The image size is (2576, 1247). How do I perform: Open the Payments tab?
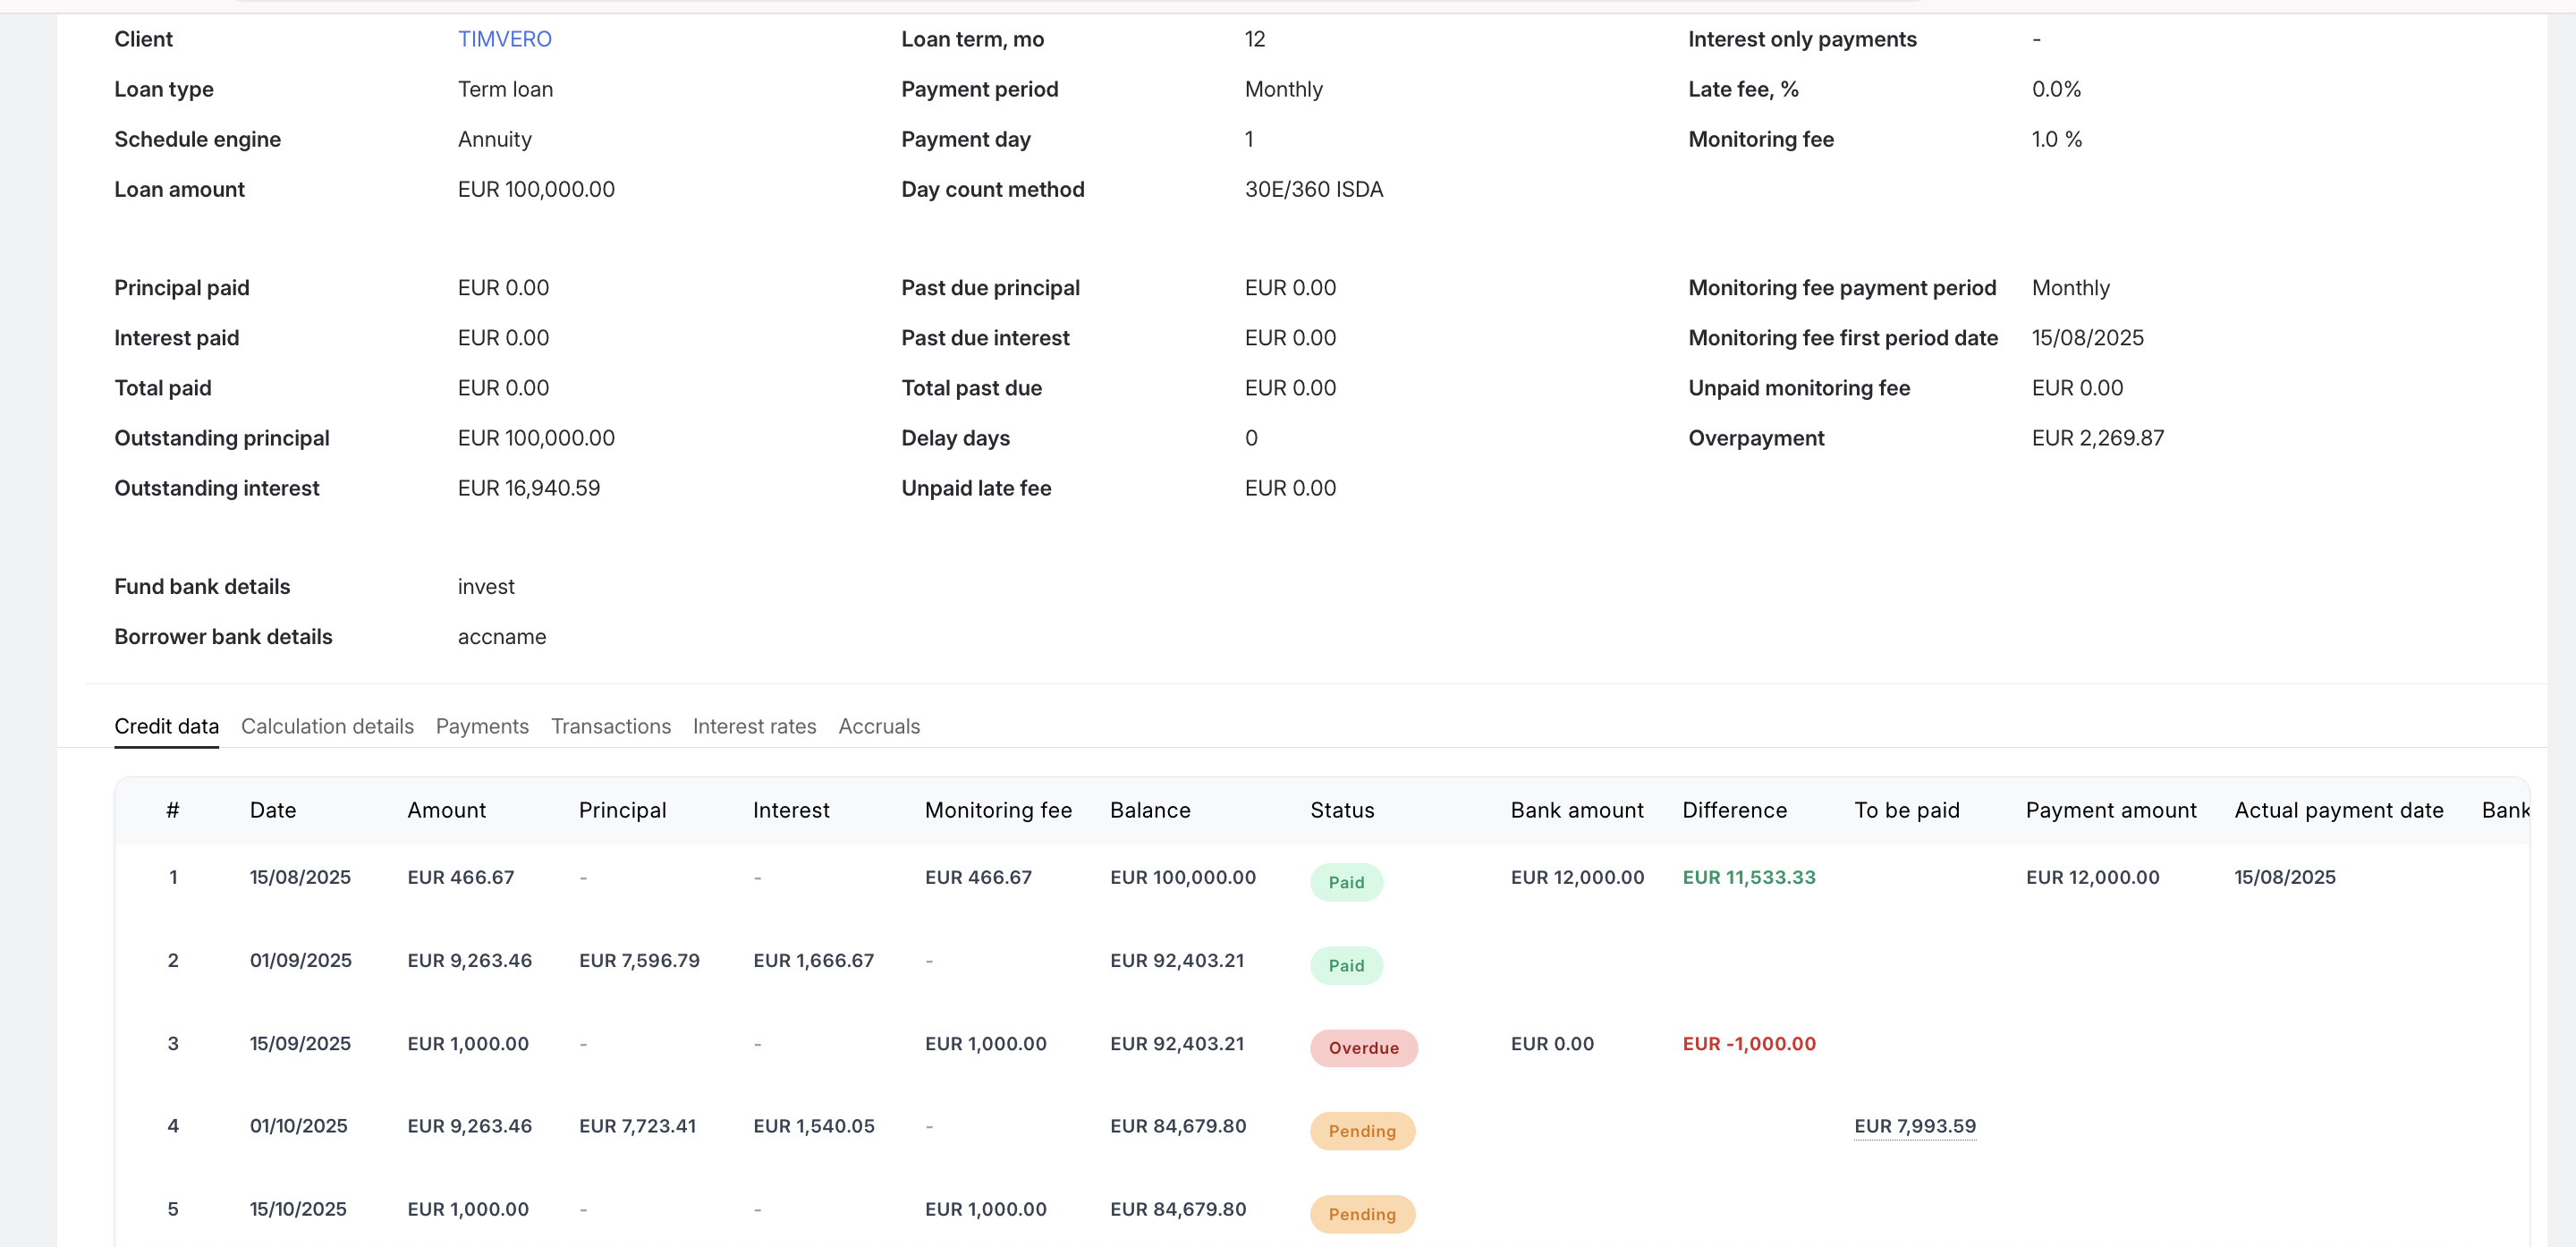click(x=482, y=726)
